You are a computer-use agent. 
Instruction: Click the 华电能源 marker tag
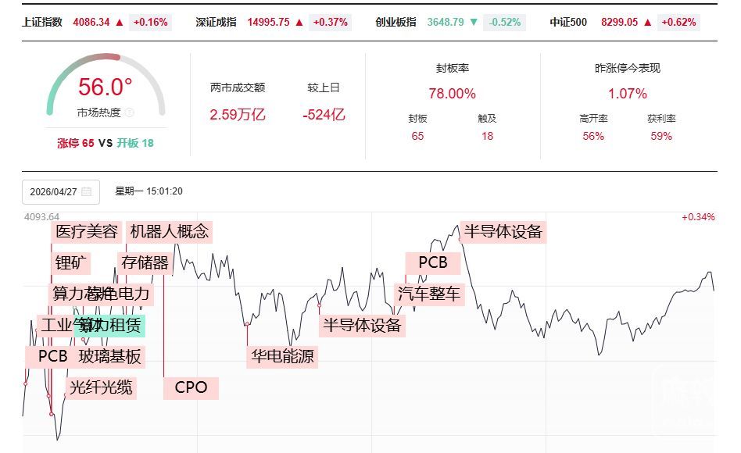tap(282, 357)
